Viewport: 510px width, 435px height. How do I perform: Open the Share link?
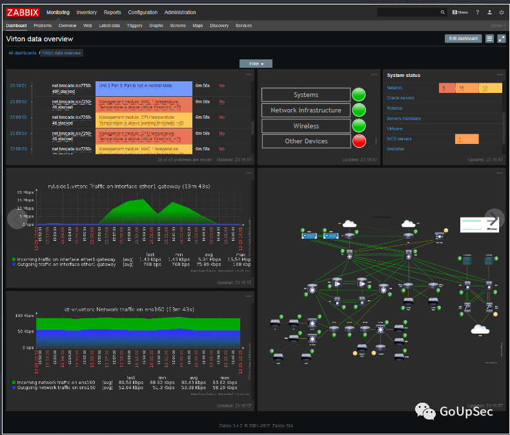(x=460, y=12)
